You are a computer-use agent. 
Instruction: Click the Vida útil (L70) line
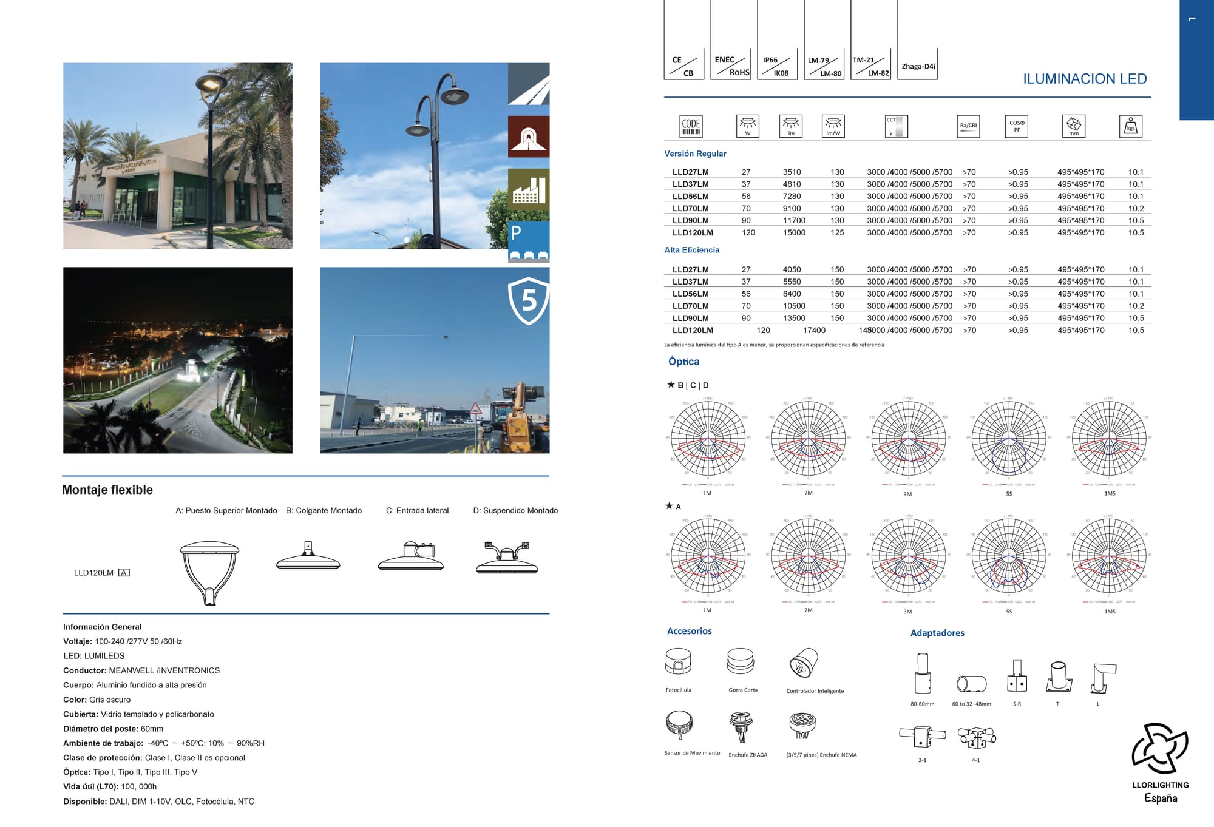click(110, 787)
